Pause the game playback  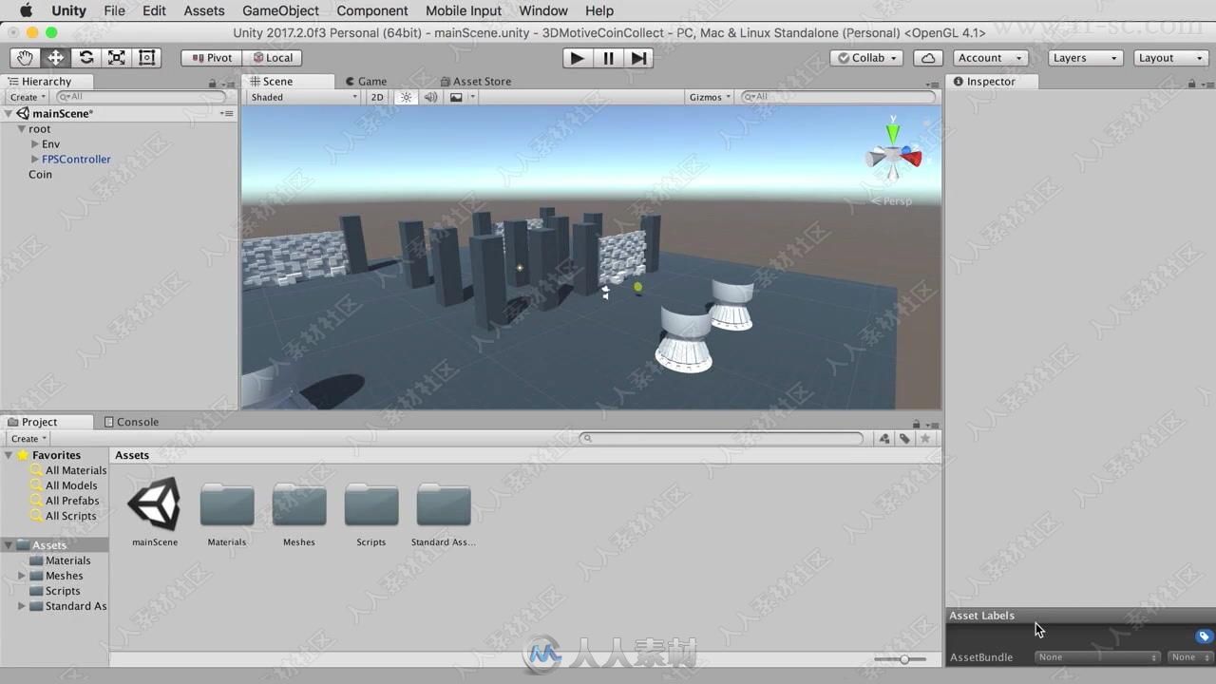click(608, 58)
